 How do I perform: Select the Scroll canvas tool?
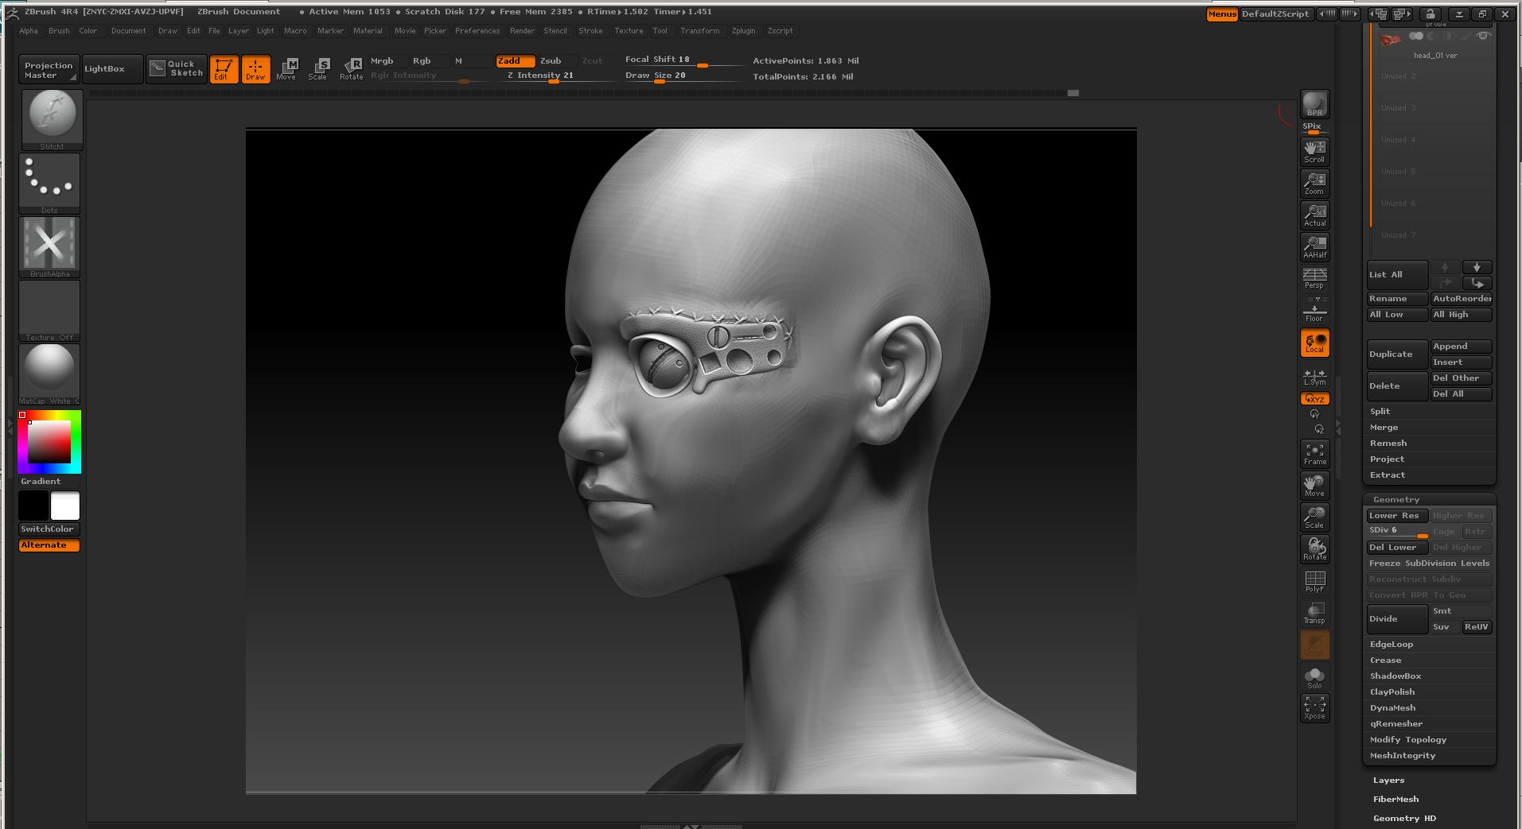coord(1314,151)
